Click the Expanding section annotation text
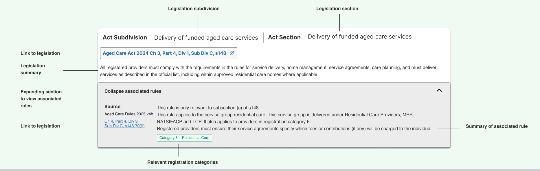The width and height of the screenshot is (540, 171). pos(41,99)
